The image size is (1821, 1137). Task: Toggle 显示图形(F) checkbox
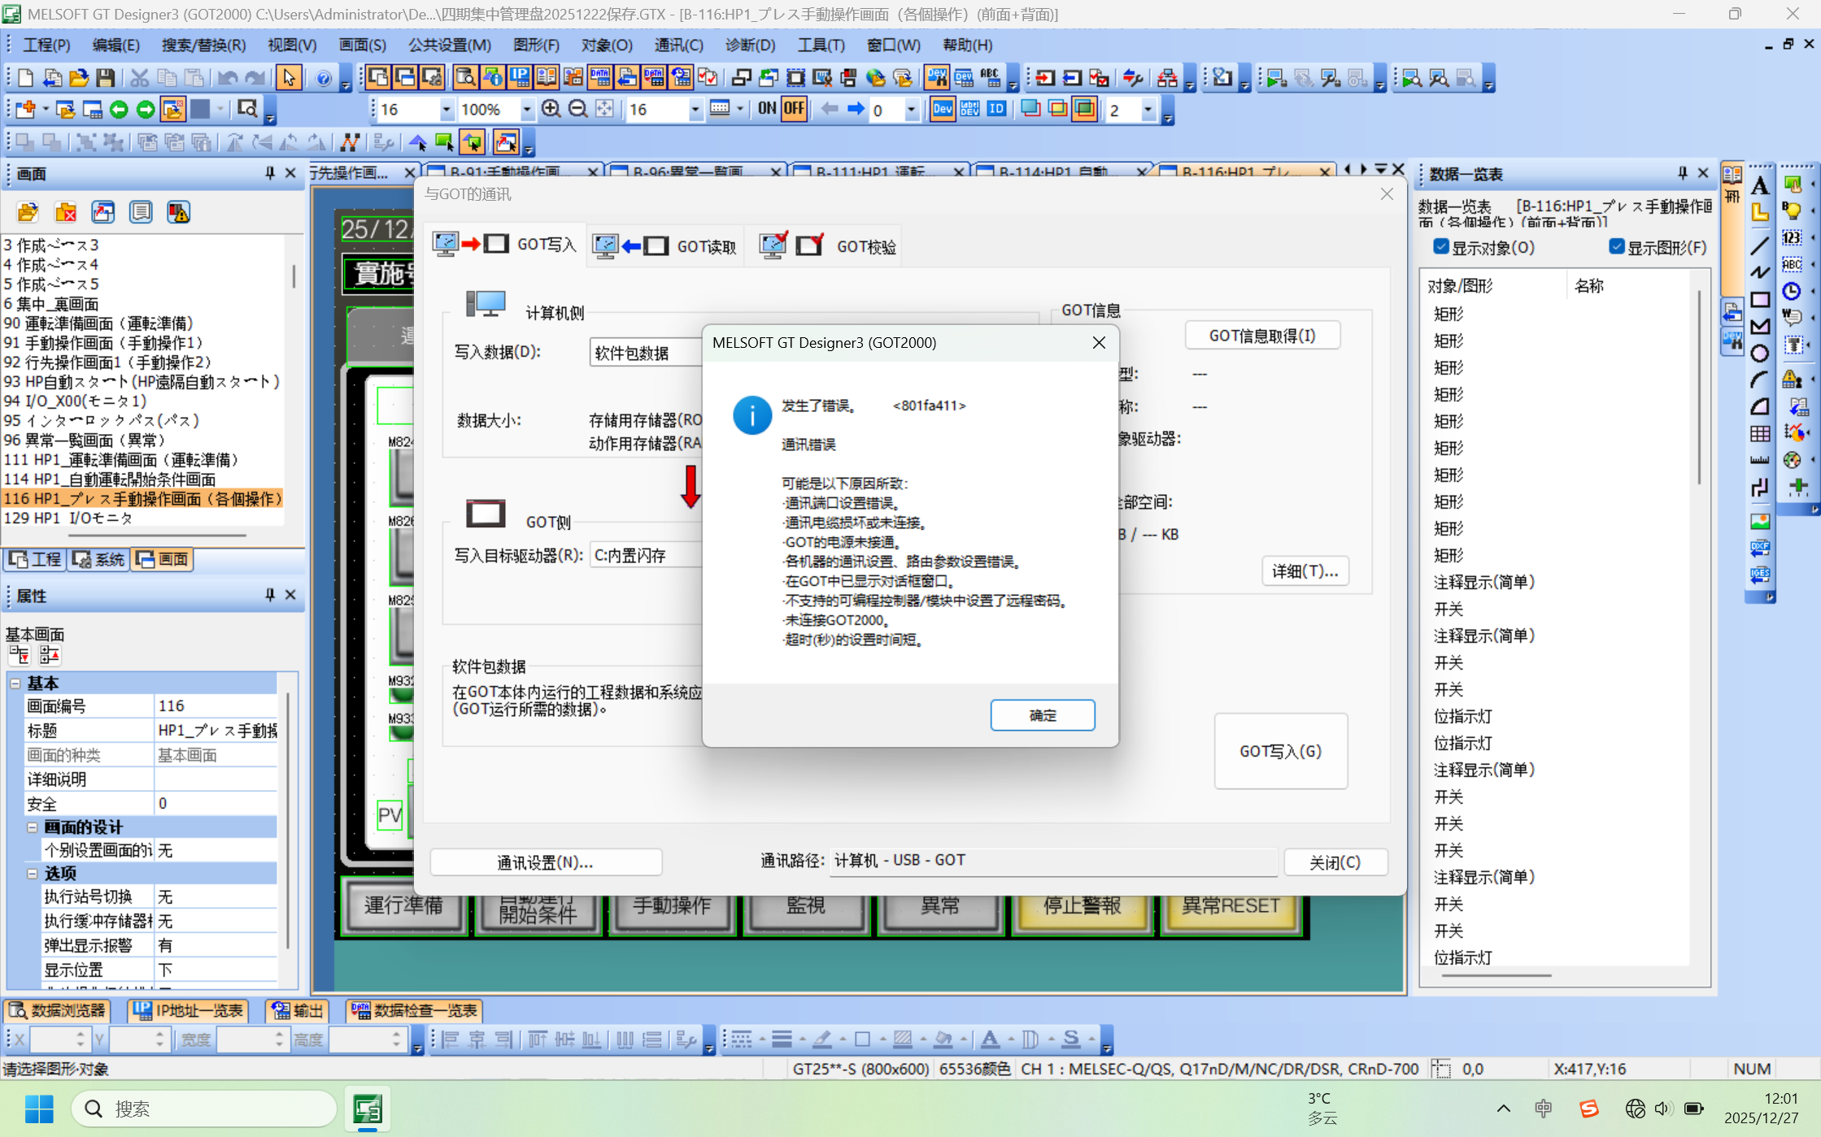pyautogui.click(x=1616, y=247)
